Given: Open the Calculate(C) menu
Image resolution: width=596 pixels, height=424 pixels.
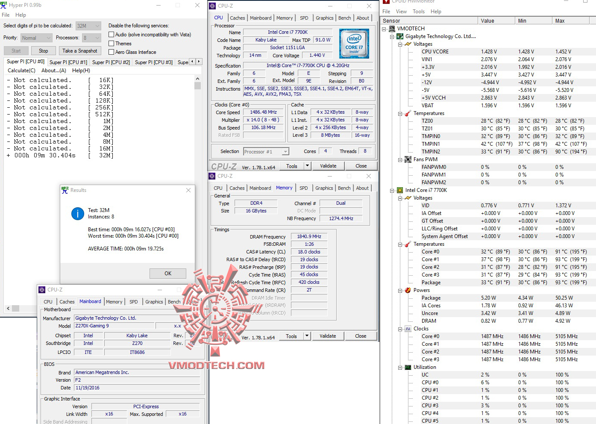Looking at the screenshot, I should pos(21,71).
